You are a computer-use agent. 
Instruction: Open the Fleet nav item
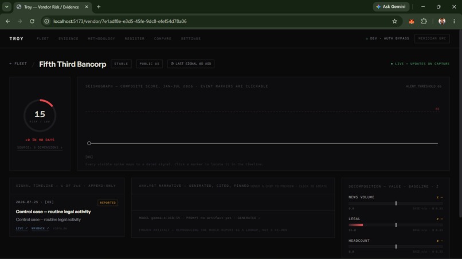[x=43, y=38]
